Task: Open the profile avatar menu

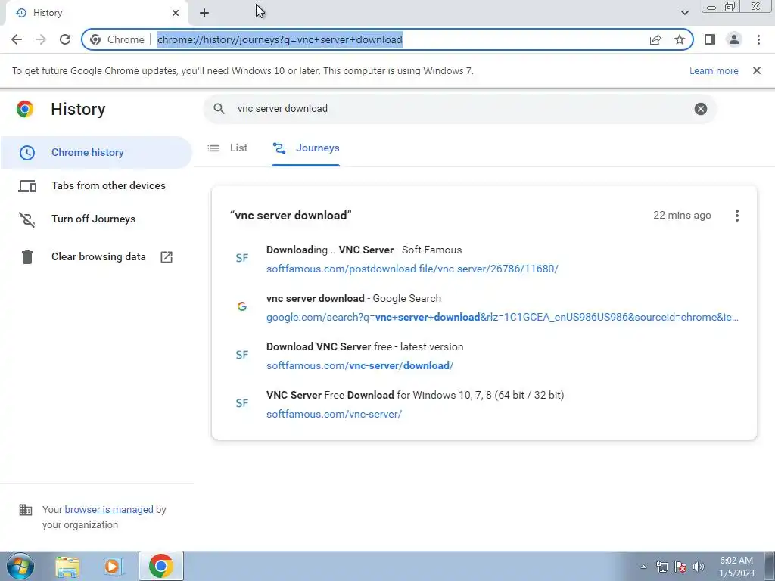Action: [x=734, y=39]
